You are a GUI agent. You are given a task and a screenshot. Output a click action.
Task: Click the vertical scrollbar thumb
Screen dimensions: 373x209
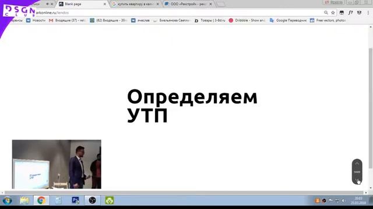[x=371, y=108]
